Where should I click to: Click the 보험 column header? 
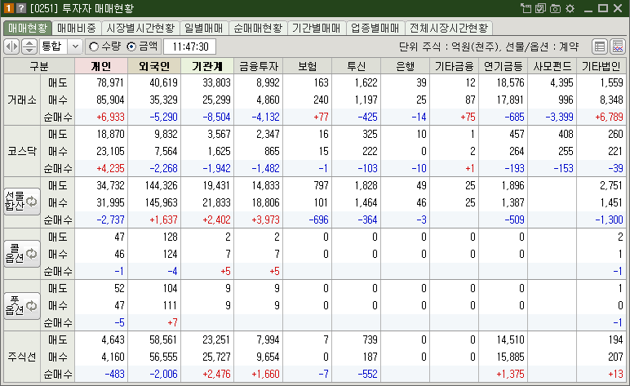(x=308, y=66)
